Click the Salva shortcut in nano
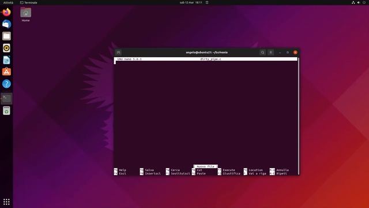 (x=147, y=170)
